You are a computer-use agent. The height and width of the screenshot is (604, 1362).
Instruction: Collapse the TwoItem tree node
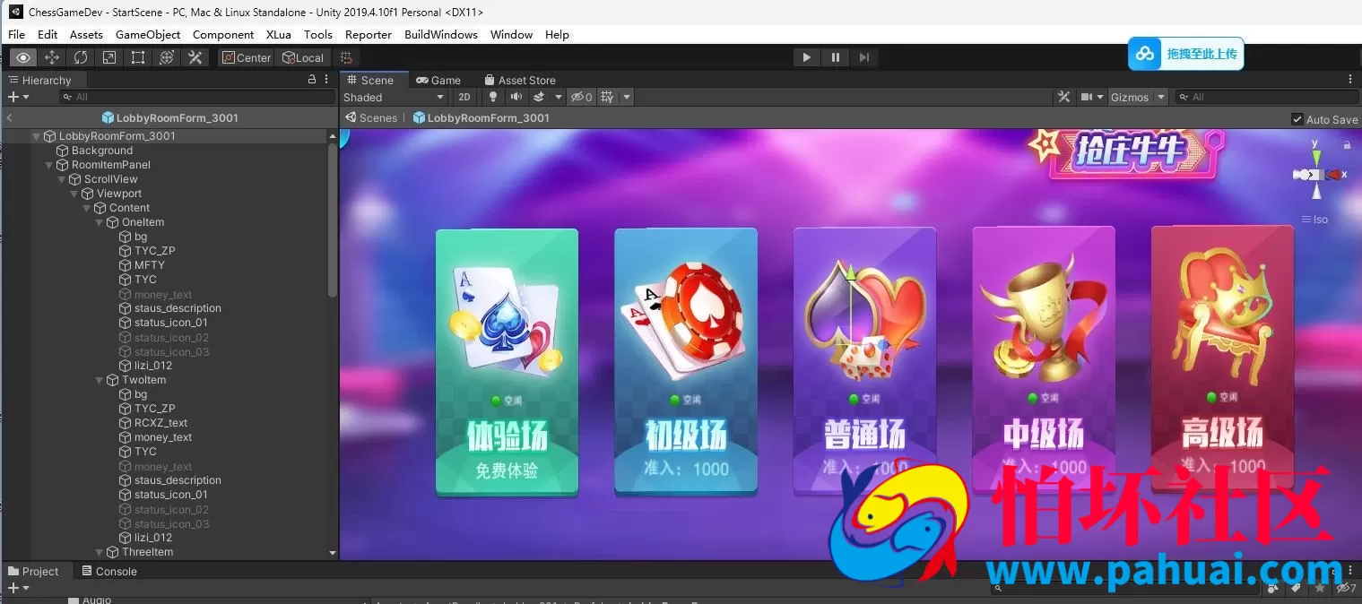[100, 380]
